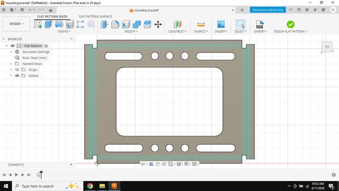Switch to the FLAT PATTERN SOLID tab
This screenshot has height=191, width=339.
[x=52, y=16]
